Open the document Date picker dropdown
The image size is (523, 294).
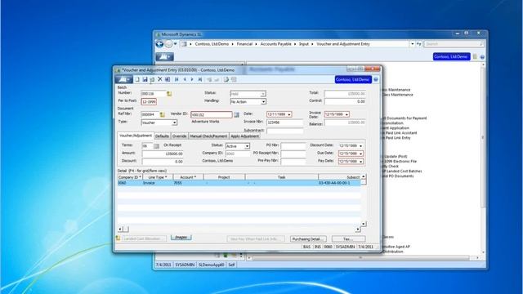pyautogui.click(x=289, y=114)
